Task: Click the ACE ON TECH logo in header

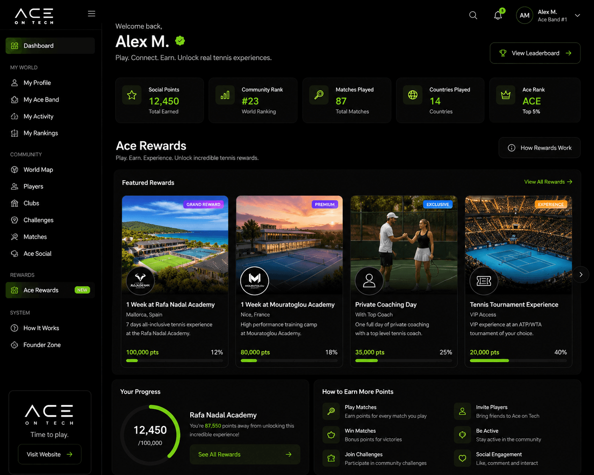Action: (34, 16)
